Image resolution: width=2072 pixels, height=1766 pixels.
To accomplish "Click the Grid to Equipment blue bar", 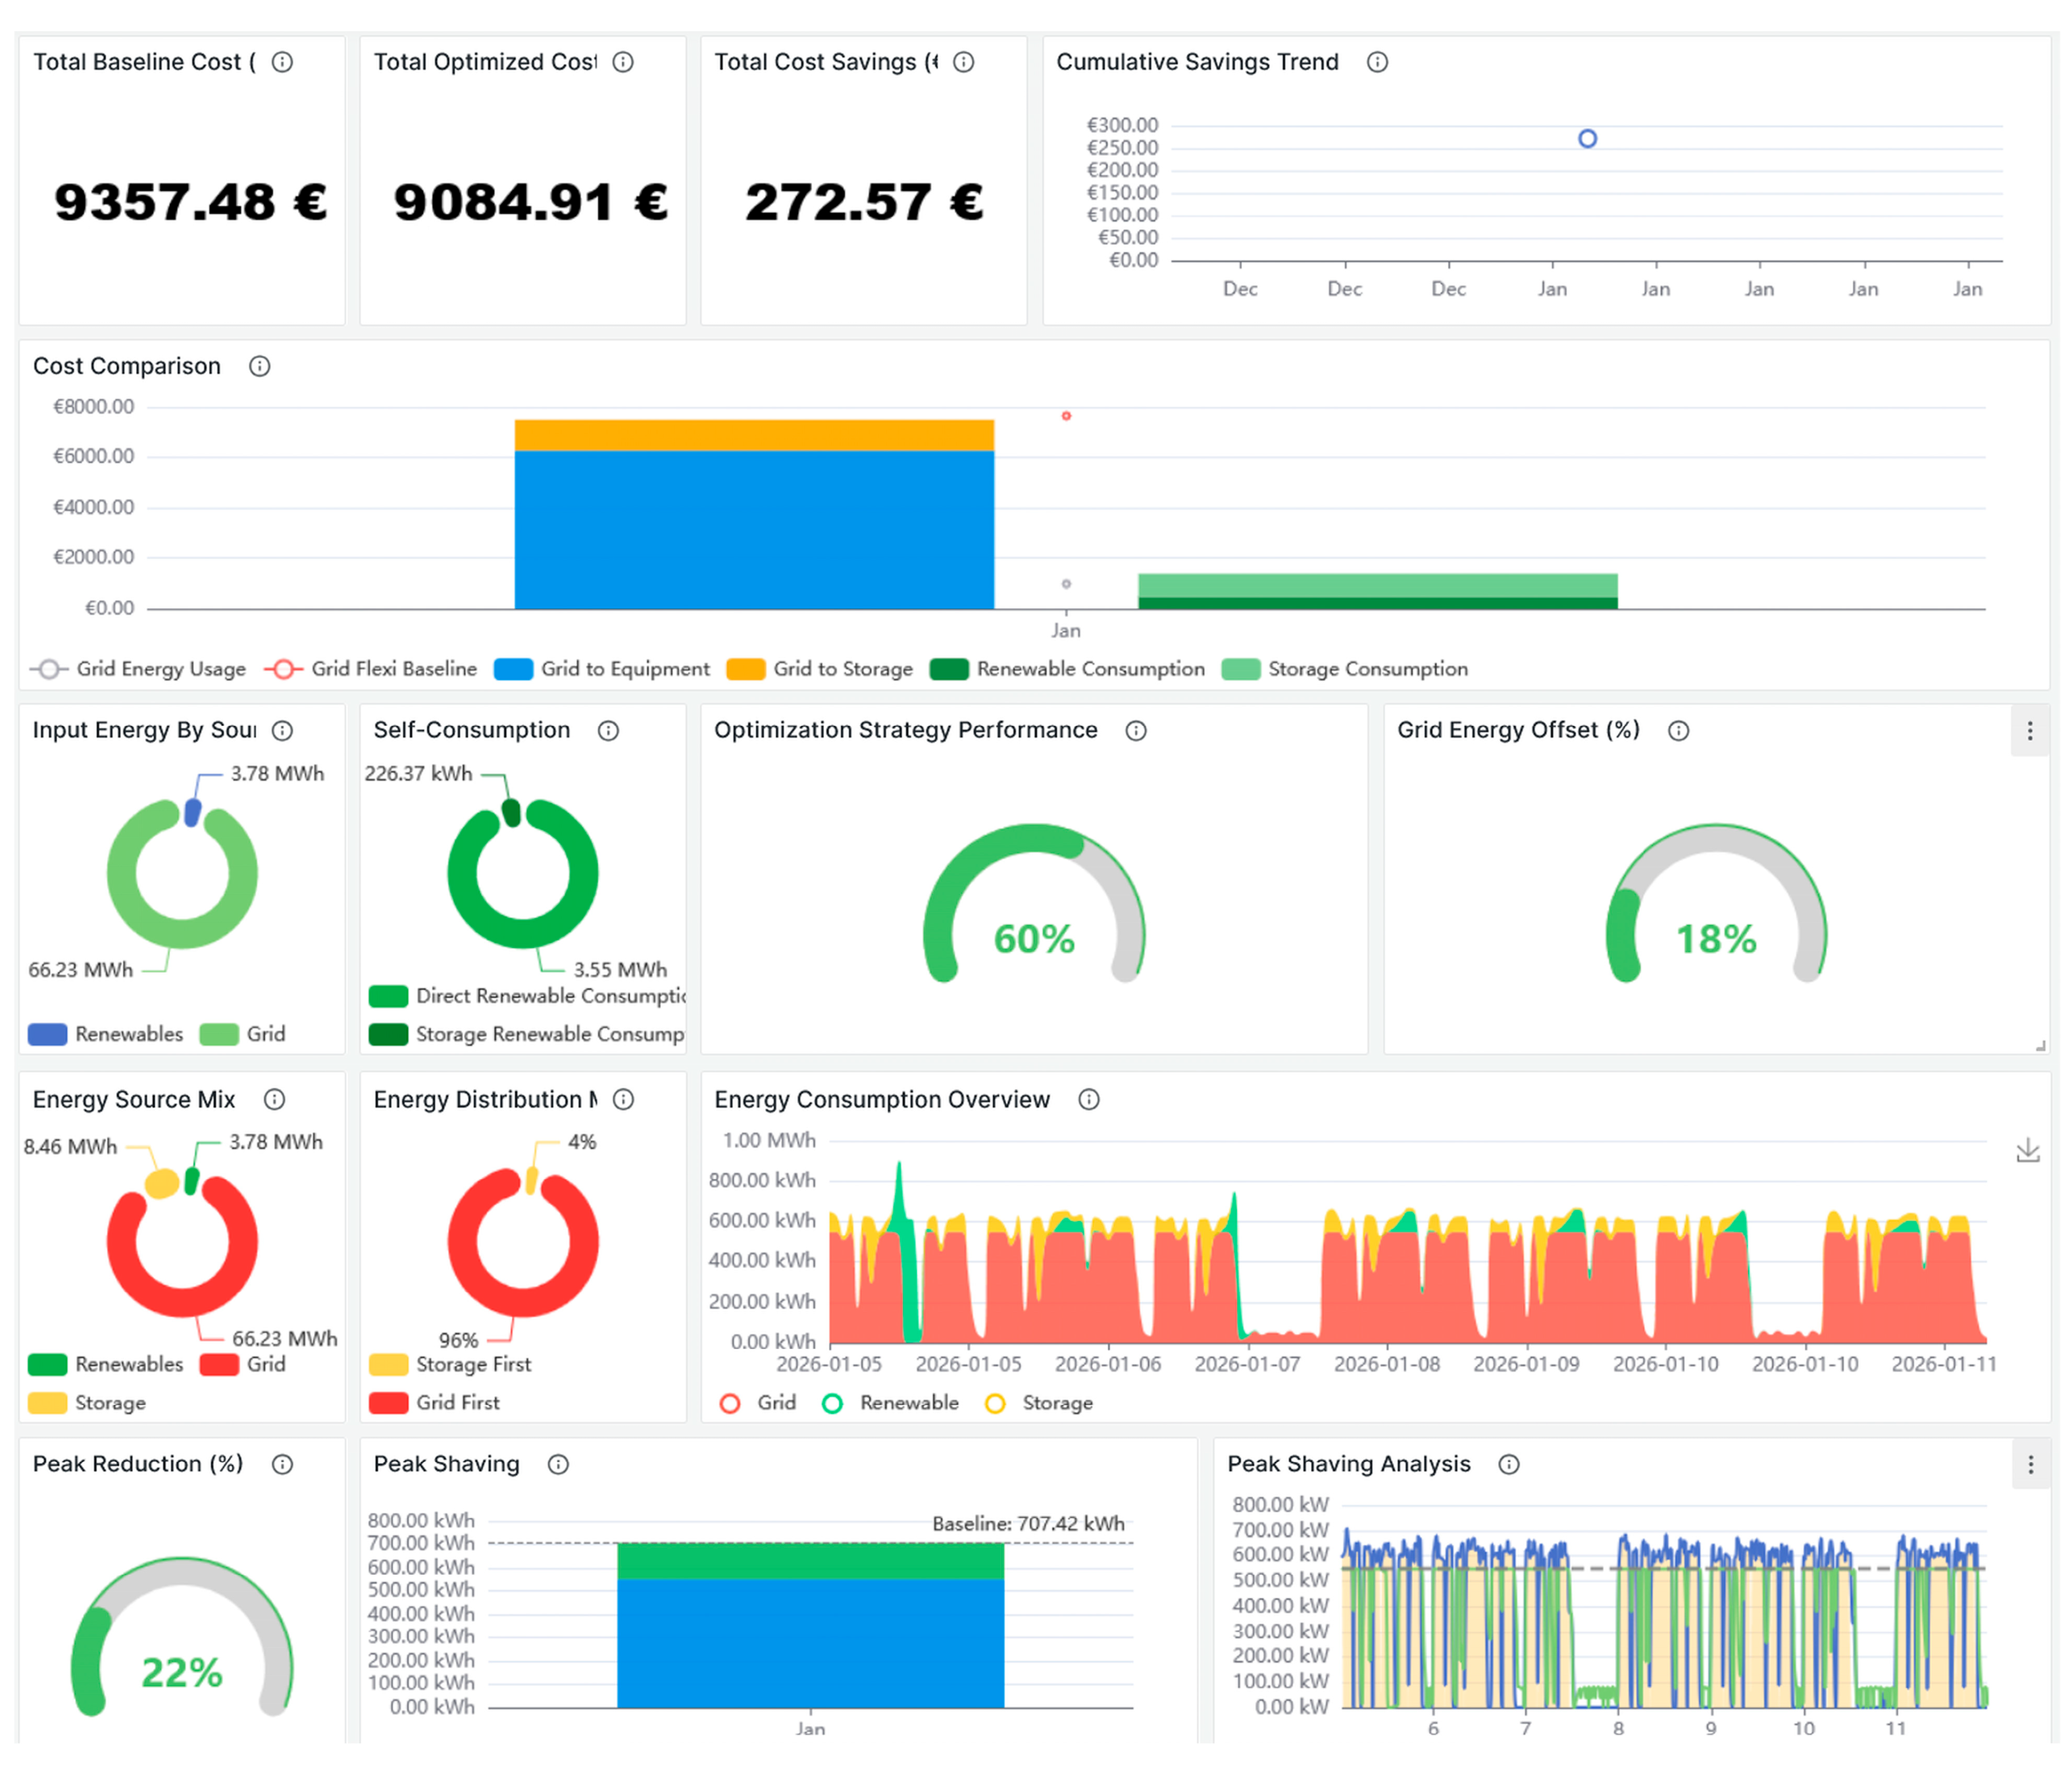I will point(754,529).
